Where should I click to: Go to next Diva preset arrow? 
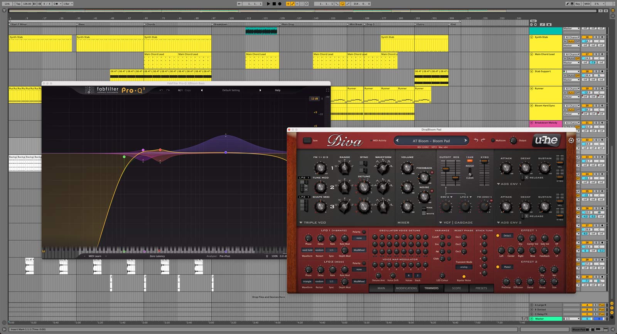click(465, 141)
